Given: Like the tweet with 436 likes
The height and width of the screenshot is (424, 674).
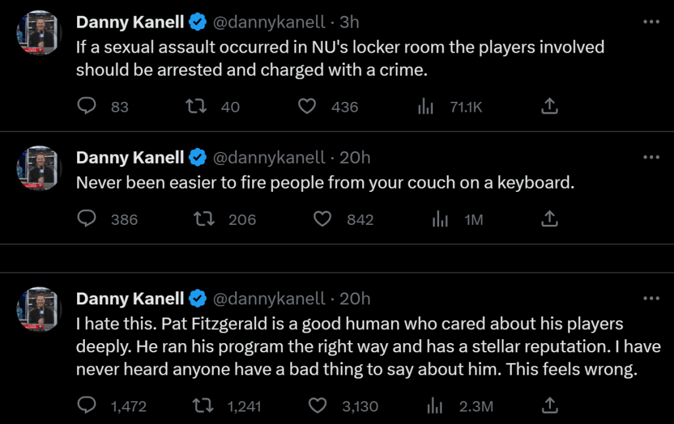Looking at the screenshot, I should pos(307,106).
